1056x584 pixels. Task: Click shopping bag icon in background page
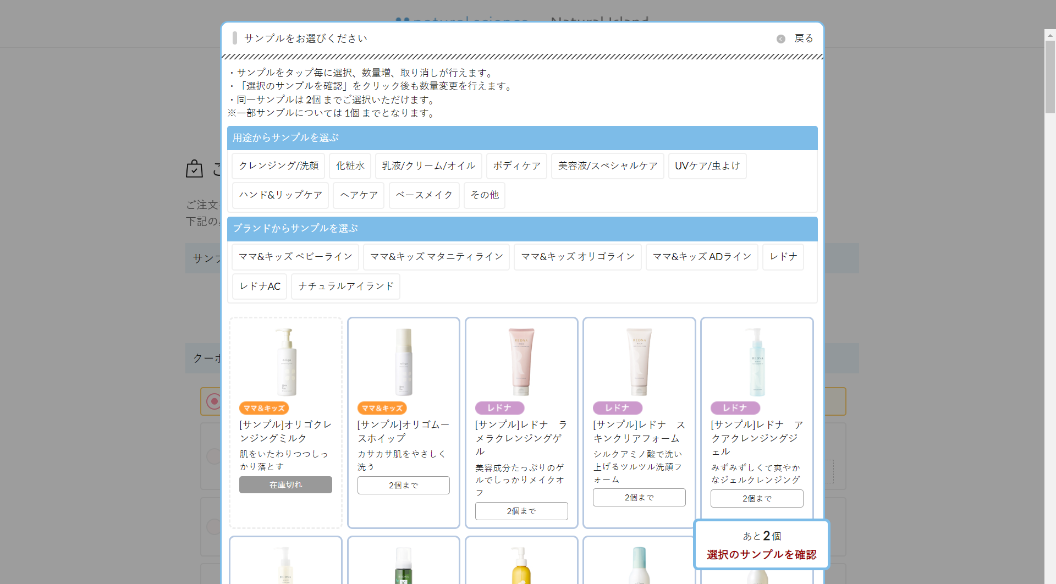(x=194, y=168)
